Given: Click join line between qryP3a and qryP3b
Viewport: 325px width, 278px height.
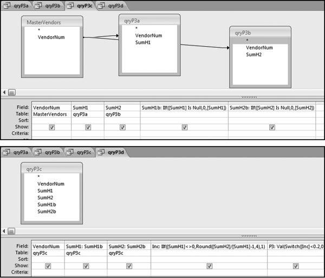Looking at the screenshot, I should tap(205, 46).
